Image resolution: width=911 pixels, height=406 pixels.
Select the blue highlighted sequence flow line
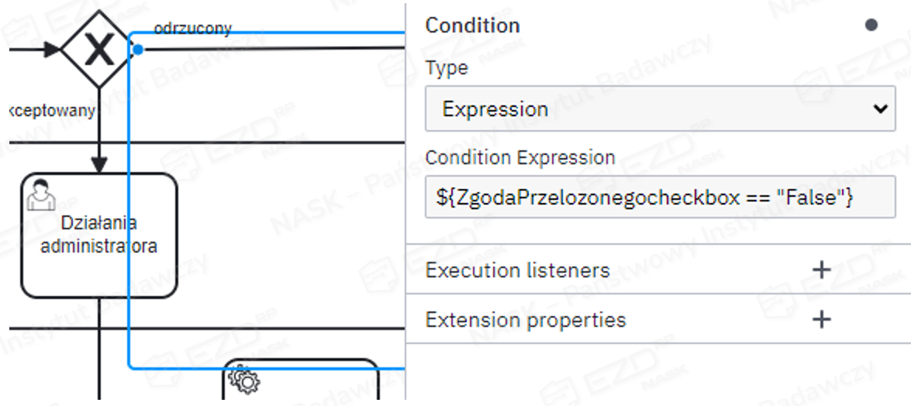tap(129, 232)
